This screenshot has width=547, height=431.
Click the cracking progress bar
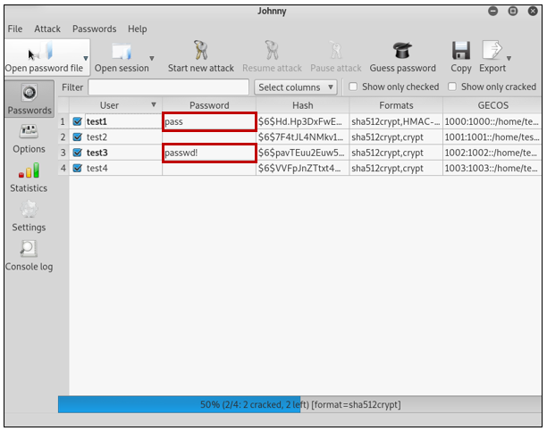(299, 404)
